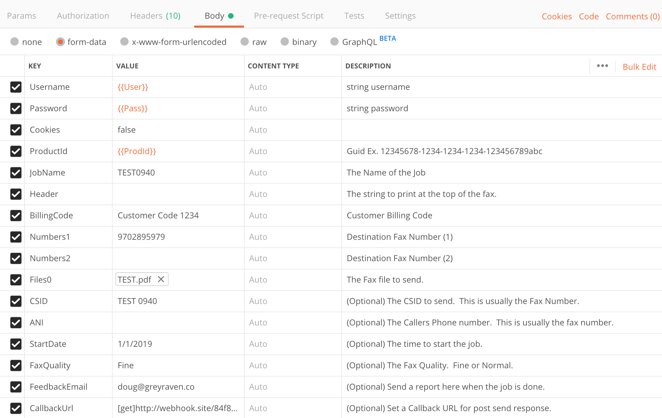Open the Headers (10) tab
Viewport: 662px width, 418px height.
(155, 16)
